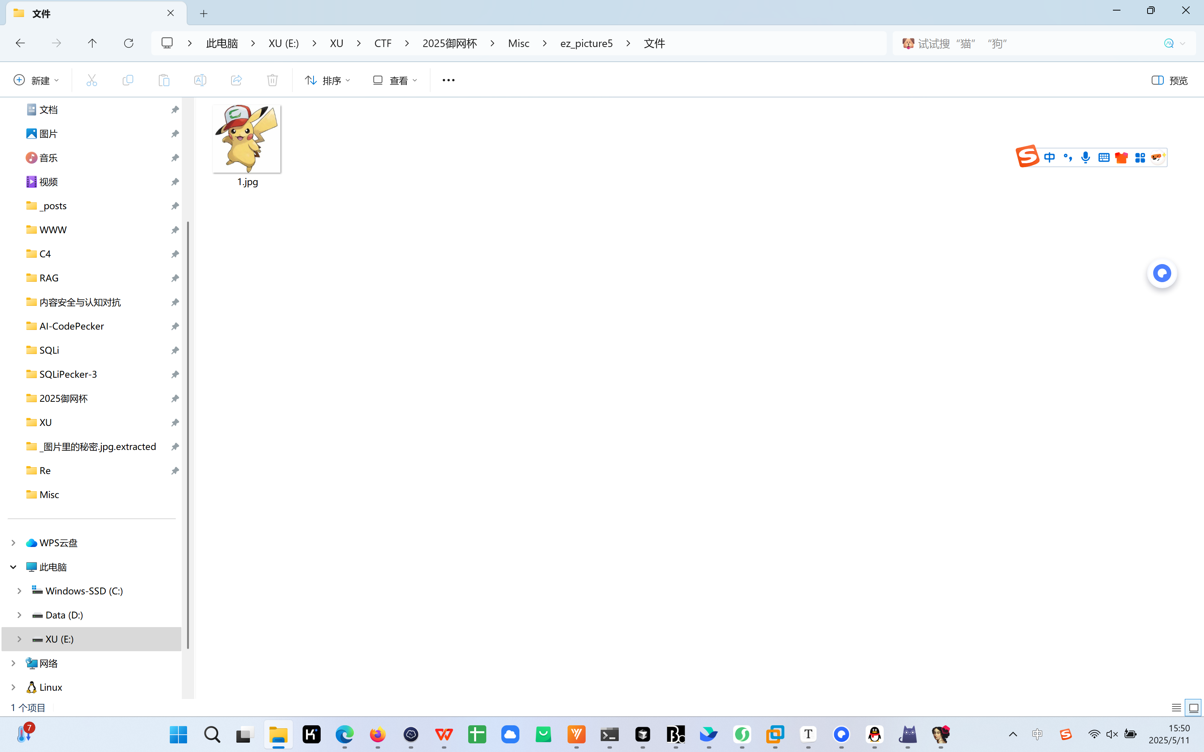Image resolution: width=1204 pixels, height=752 pixels.
Task: Click the Sogou soft keyboard icon
Action: pos(1104,158)
